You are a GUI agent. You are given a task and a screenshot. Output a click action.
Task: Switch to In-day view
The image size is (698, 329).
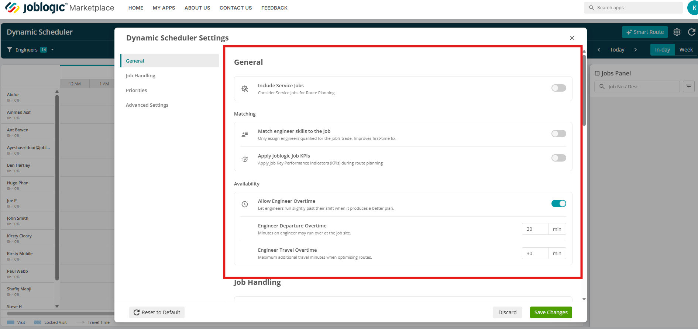click(663, 50)
